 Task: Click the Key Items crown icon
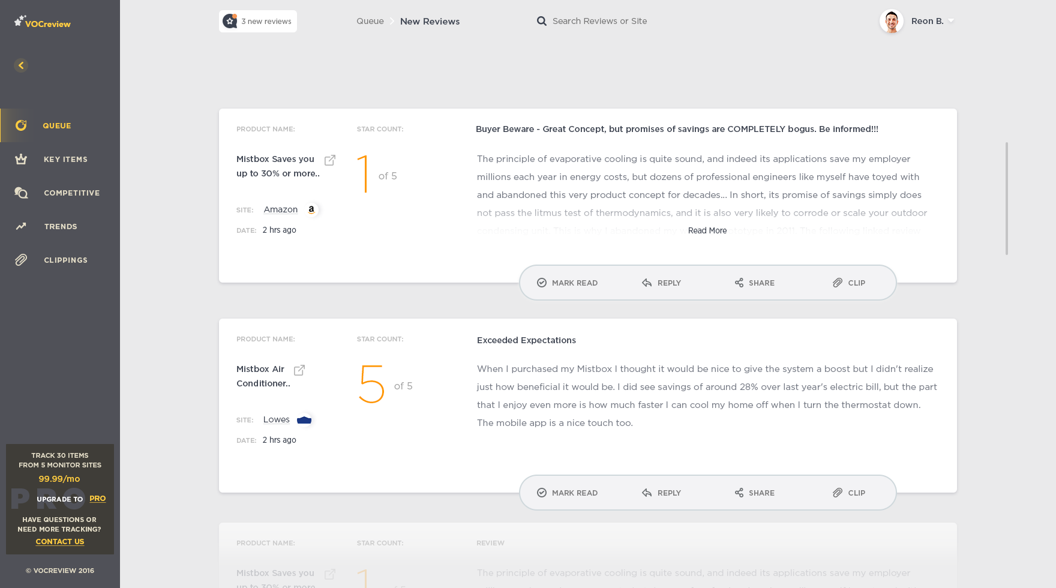(21, 159)
